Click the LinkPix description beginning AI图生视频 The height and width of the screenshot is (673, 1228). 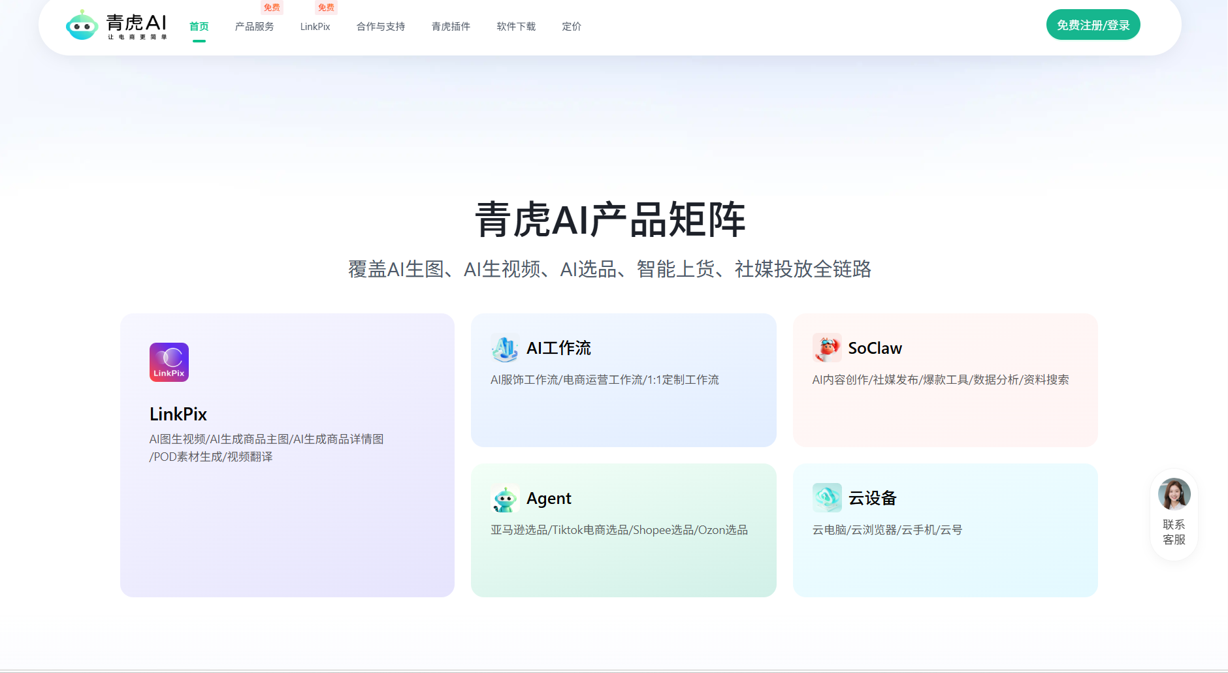click(267, 448)
